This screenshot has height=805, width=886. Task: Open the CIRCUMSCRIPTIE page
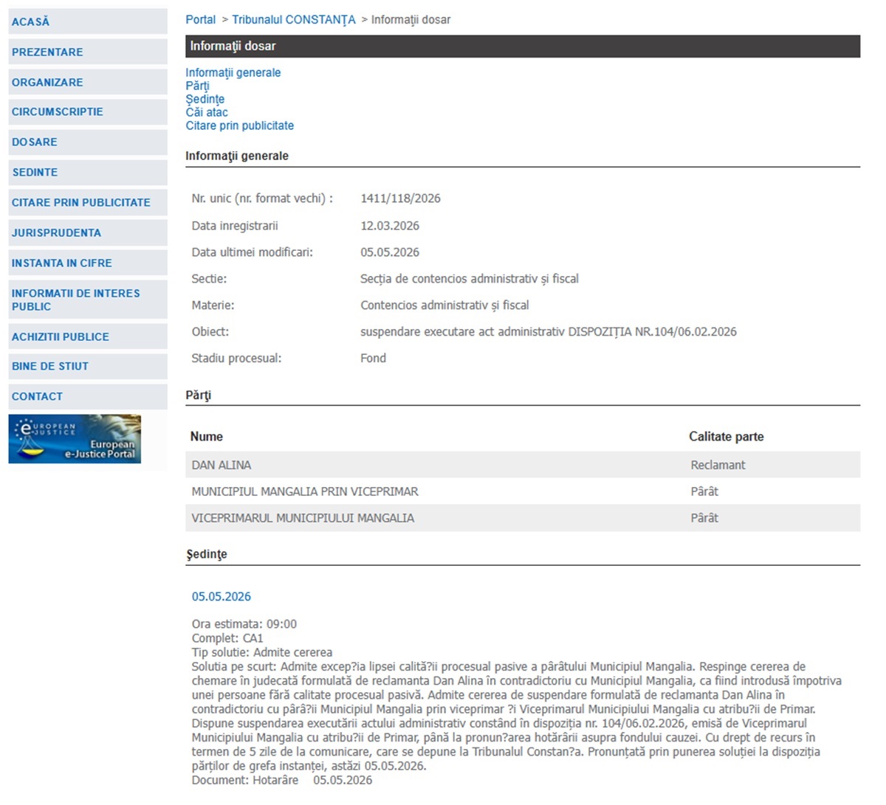click(88, 112)
